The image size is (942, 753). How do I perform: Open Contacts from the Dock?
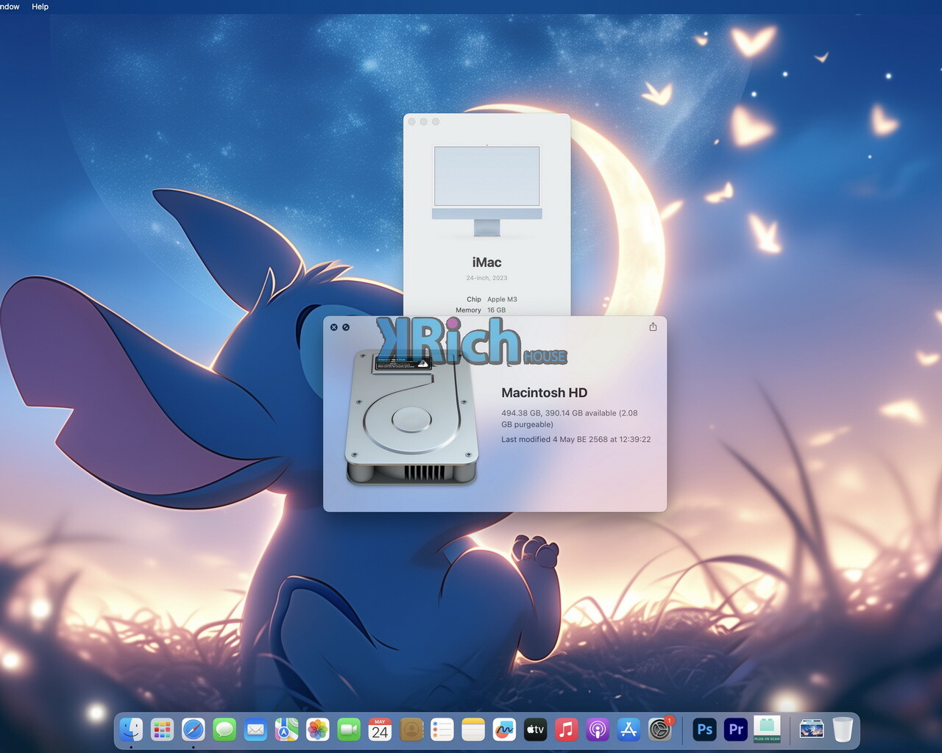pyautogui.click(x=411, y=729)
